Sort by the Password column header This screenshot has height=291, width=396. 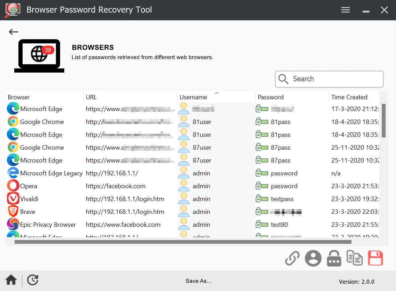(x=292, y=97)
